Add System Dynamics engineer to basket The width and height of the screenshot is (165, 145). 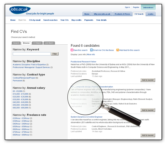point(148,135)
